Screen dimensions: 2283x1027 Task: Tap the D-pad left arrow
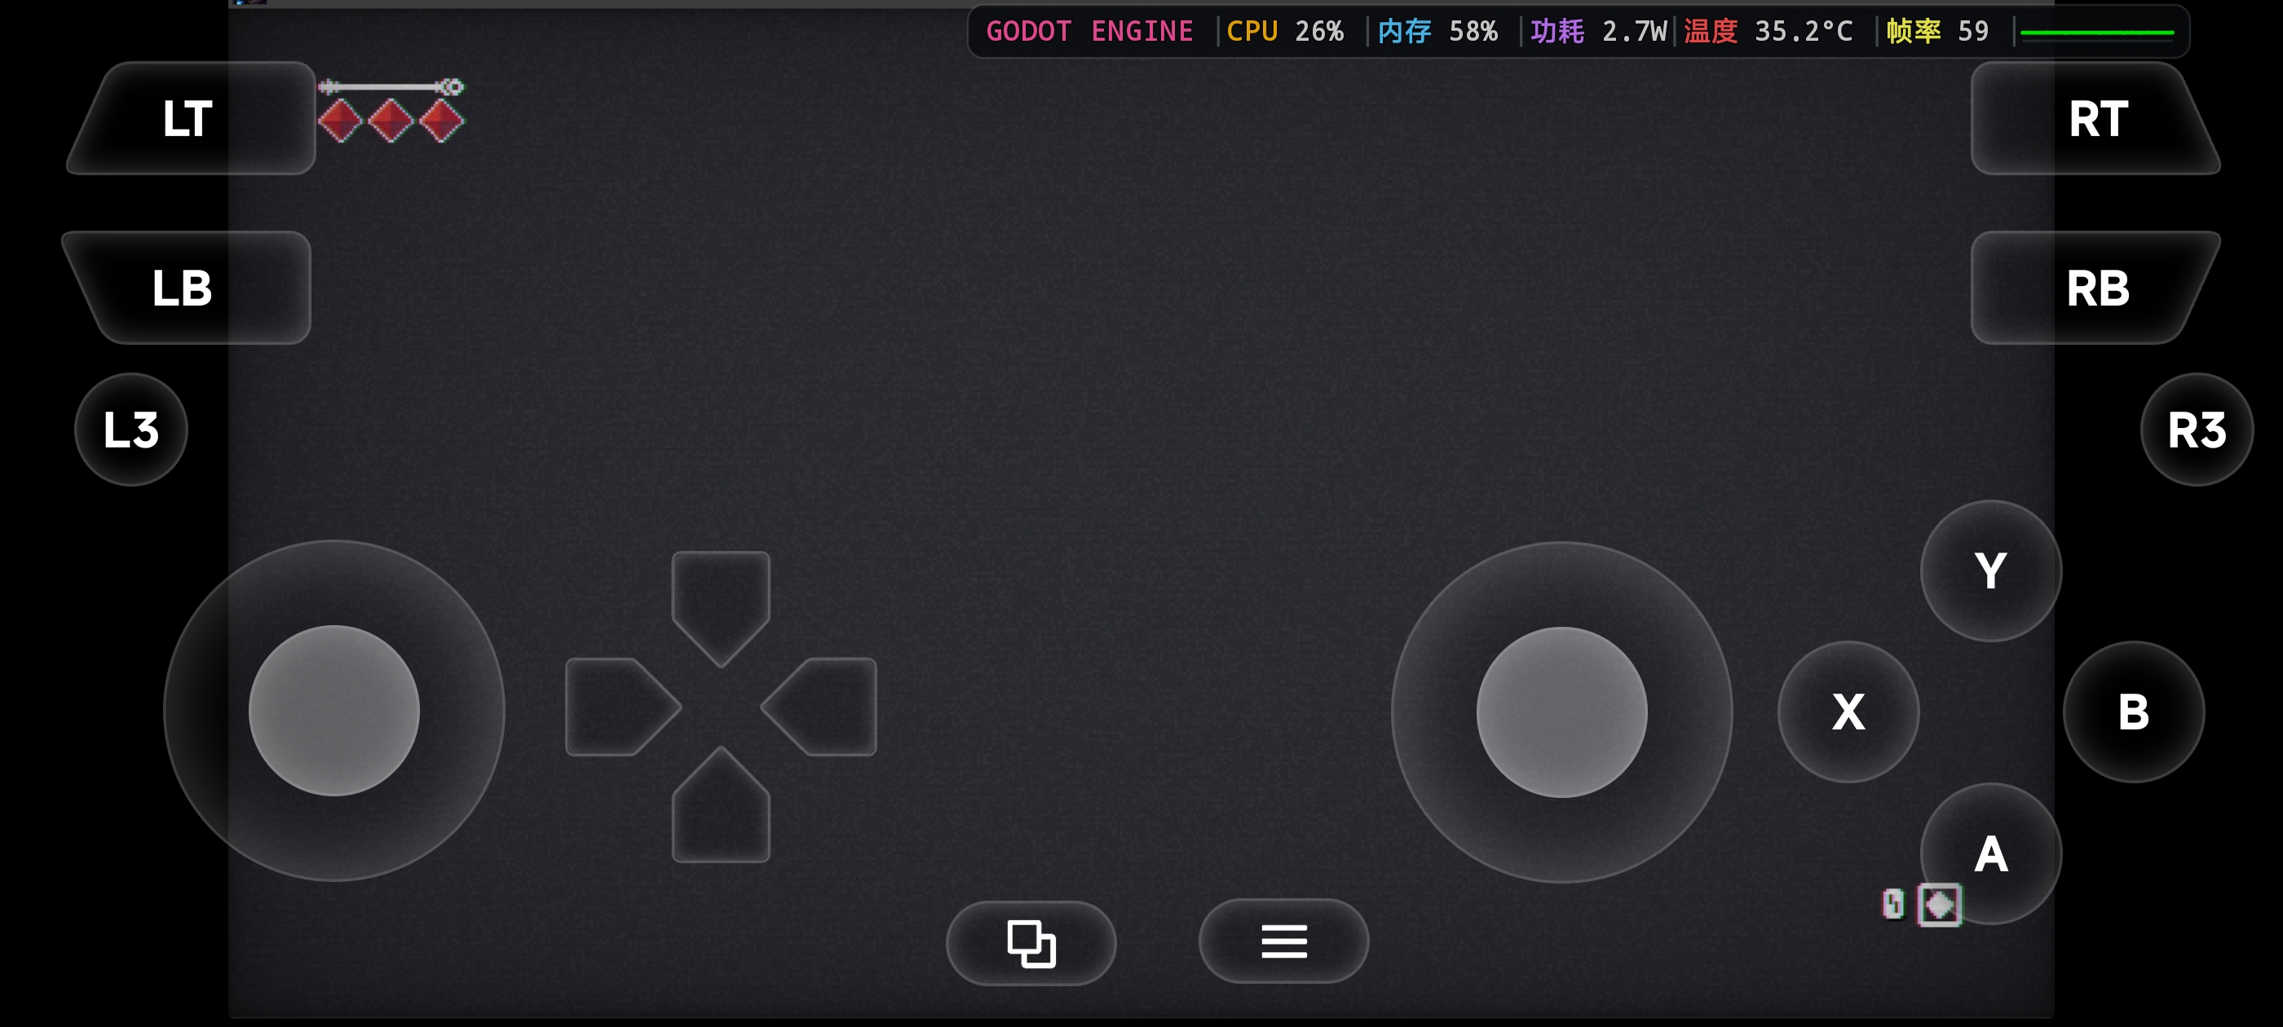click(623, 706)
